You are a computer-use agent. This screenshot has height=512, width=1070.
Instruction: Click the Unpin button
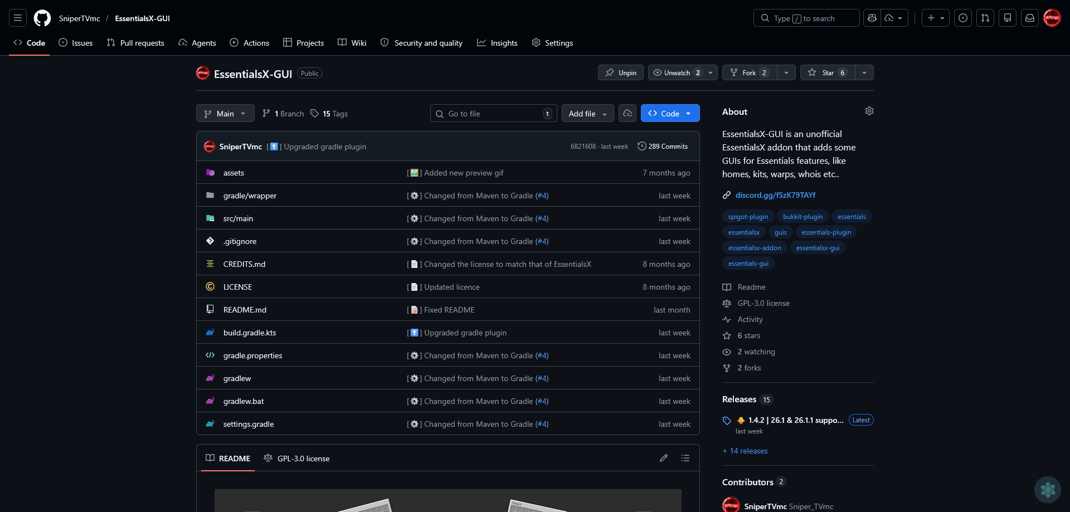tap(621, 72)
